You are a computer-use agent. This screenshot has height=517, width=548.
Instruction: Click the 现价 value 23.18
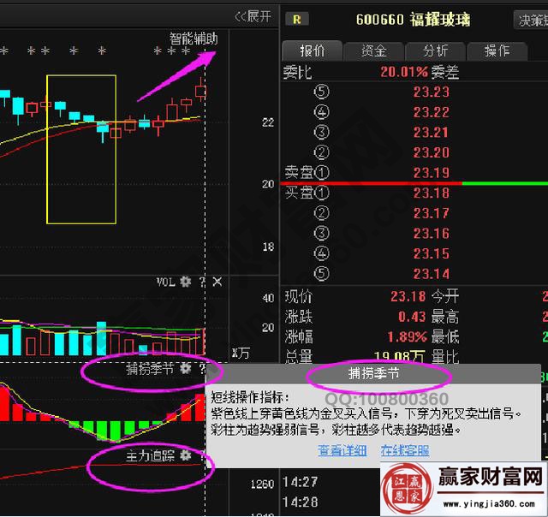(408, 296)
